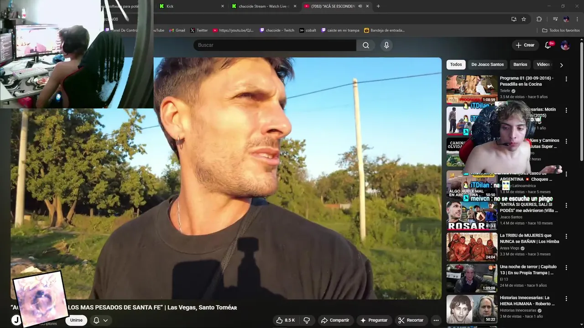The image size is (584, 328).
Task: Select the Videos filter chip
Action: (x=543, y=65)
